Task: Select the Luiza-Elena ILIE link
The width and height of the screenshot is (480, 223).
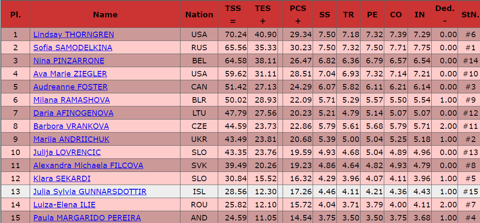Action: [64, 205]
